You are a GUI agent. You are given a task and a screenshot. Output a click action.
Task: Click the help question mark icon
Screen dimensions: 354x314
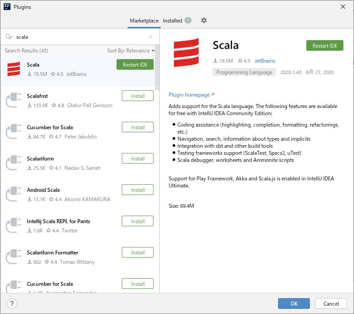11,303
